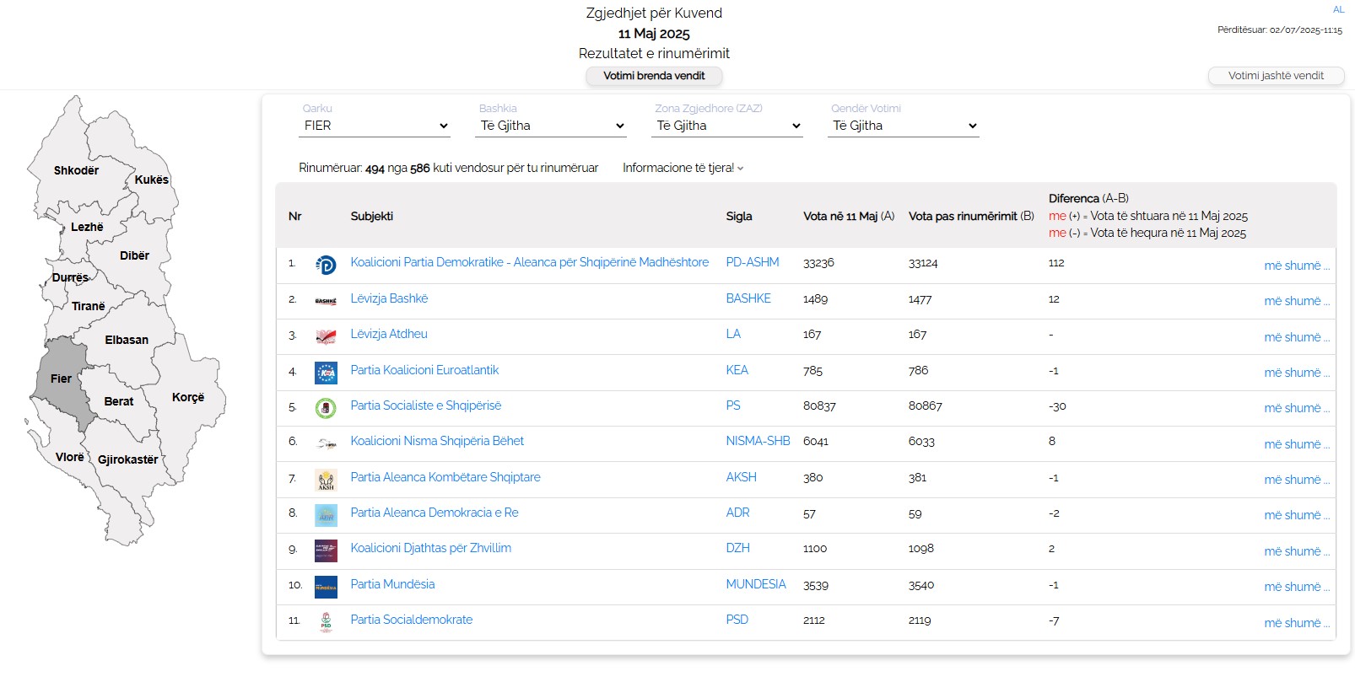Click the Partia Socialdemokrate logo icon
Image resolution: width=1355 pixels, height=682 pixels.
pos(326,622)
